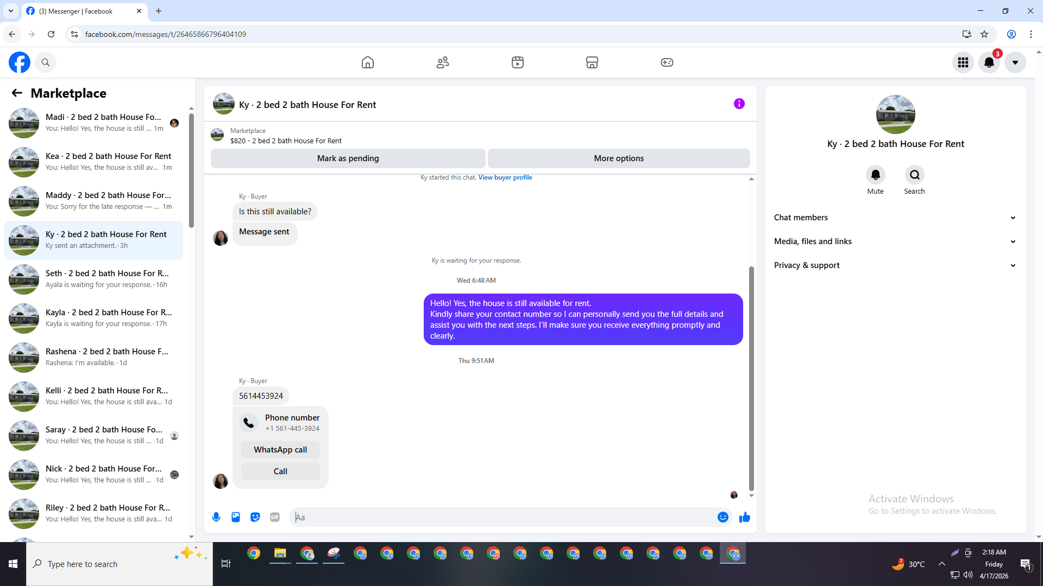Open the GIF picker icon

click(x=275, y=517)
